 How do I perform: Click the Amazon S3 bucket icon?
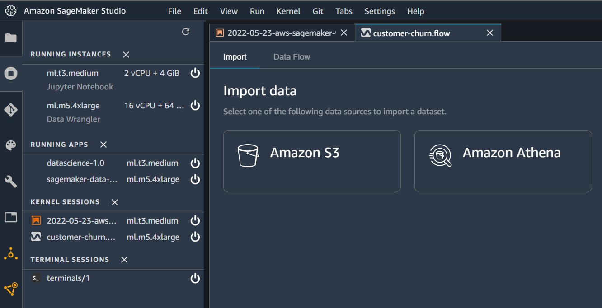[248, 155]
